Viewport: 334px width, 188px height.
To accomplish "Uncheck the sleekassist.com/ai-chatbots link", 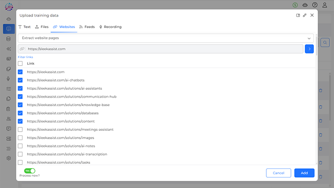I will click(20, 80).
